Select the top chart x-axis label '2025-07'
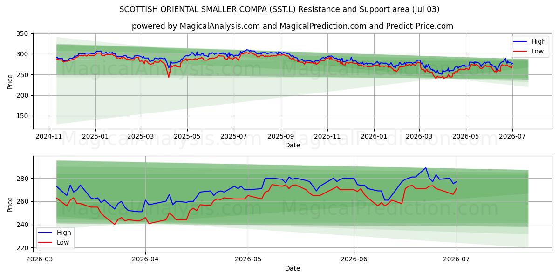This screenshot has width=559, height=279. pyautogui.click(x=234, y=137)
